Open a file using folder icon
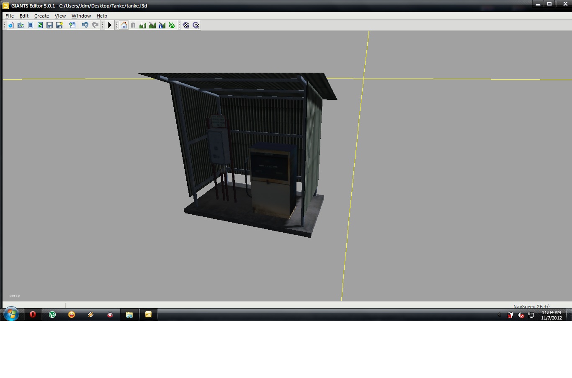Viewport: 572px width, 378px height. [x=21, y=25]
